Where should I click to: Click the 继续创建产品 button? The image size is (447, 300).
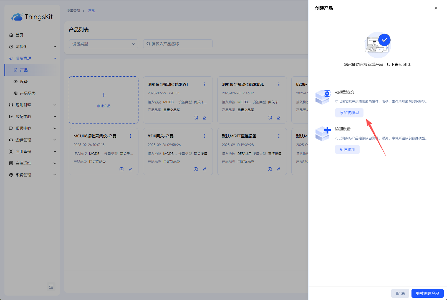427,293
